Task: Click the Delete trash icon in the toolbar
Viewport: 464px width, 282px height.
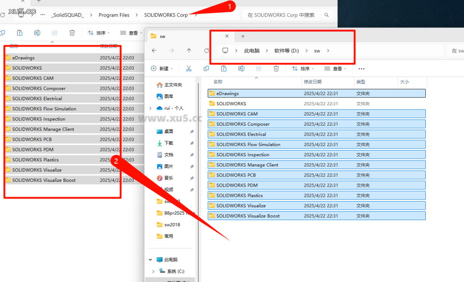Action: click(x=276, y=68)
